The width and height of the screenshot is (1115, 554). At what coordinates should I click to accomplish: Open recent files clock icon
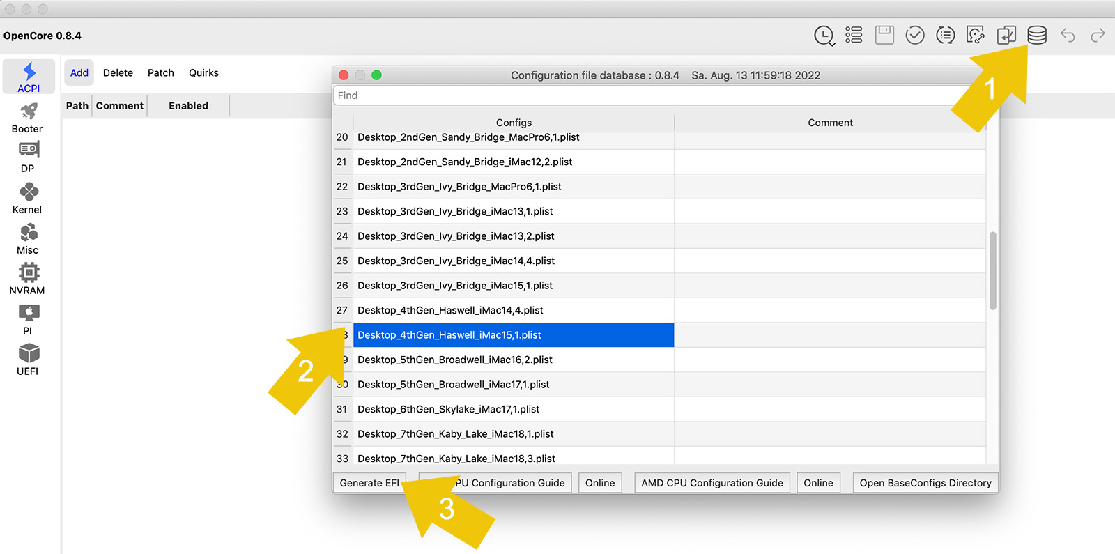click(x=824, y=36)
